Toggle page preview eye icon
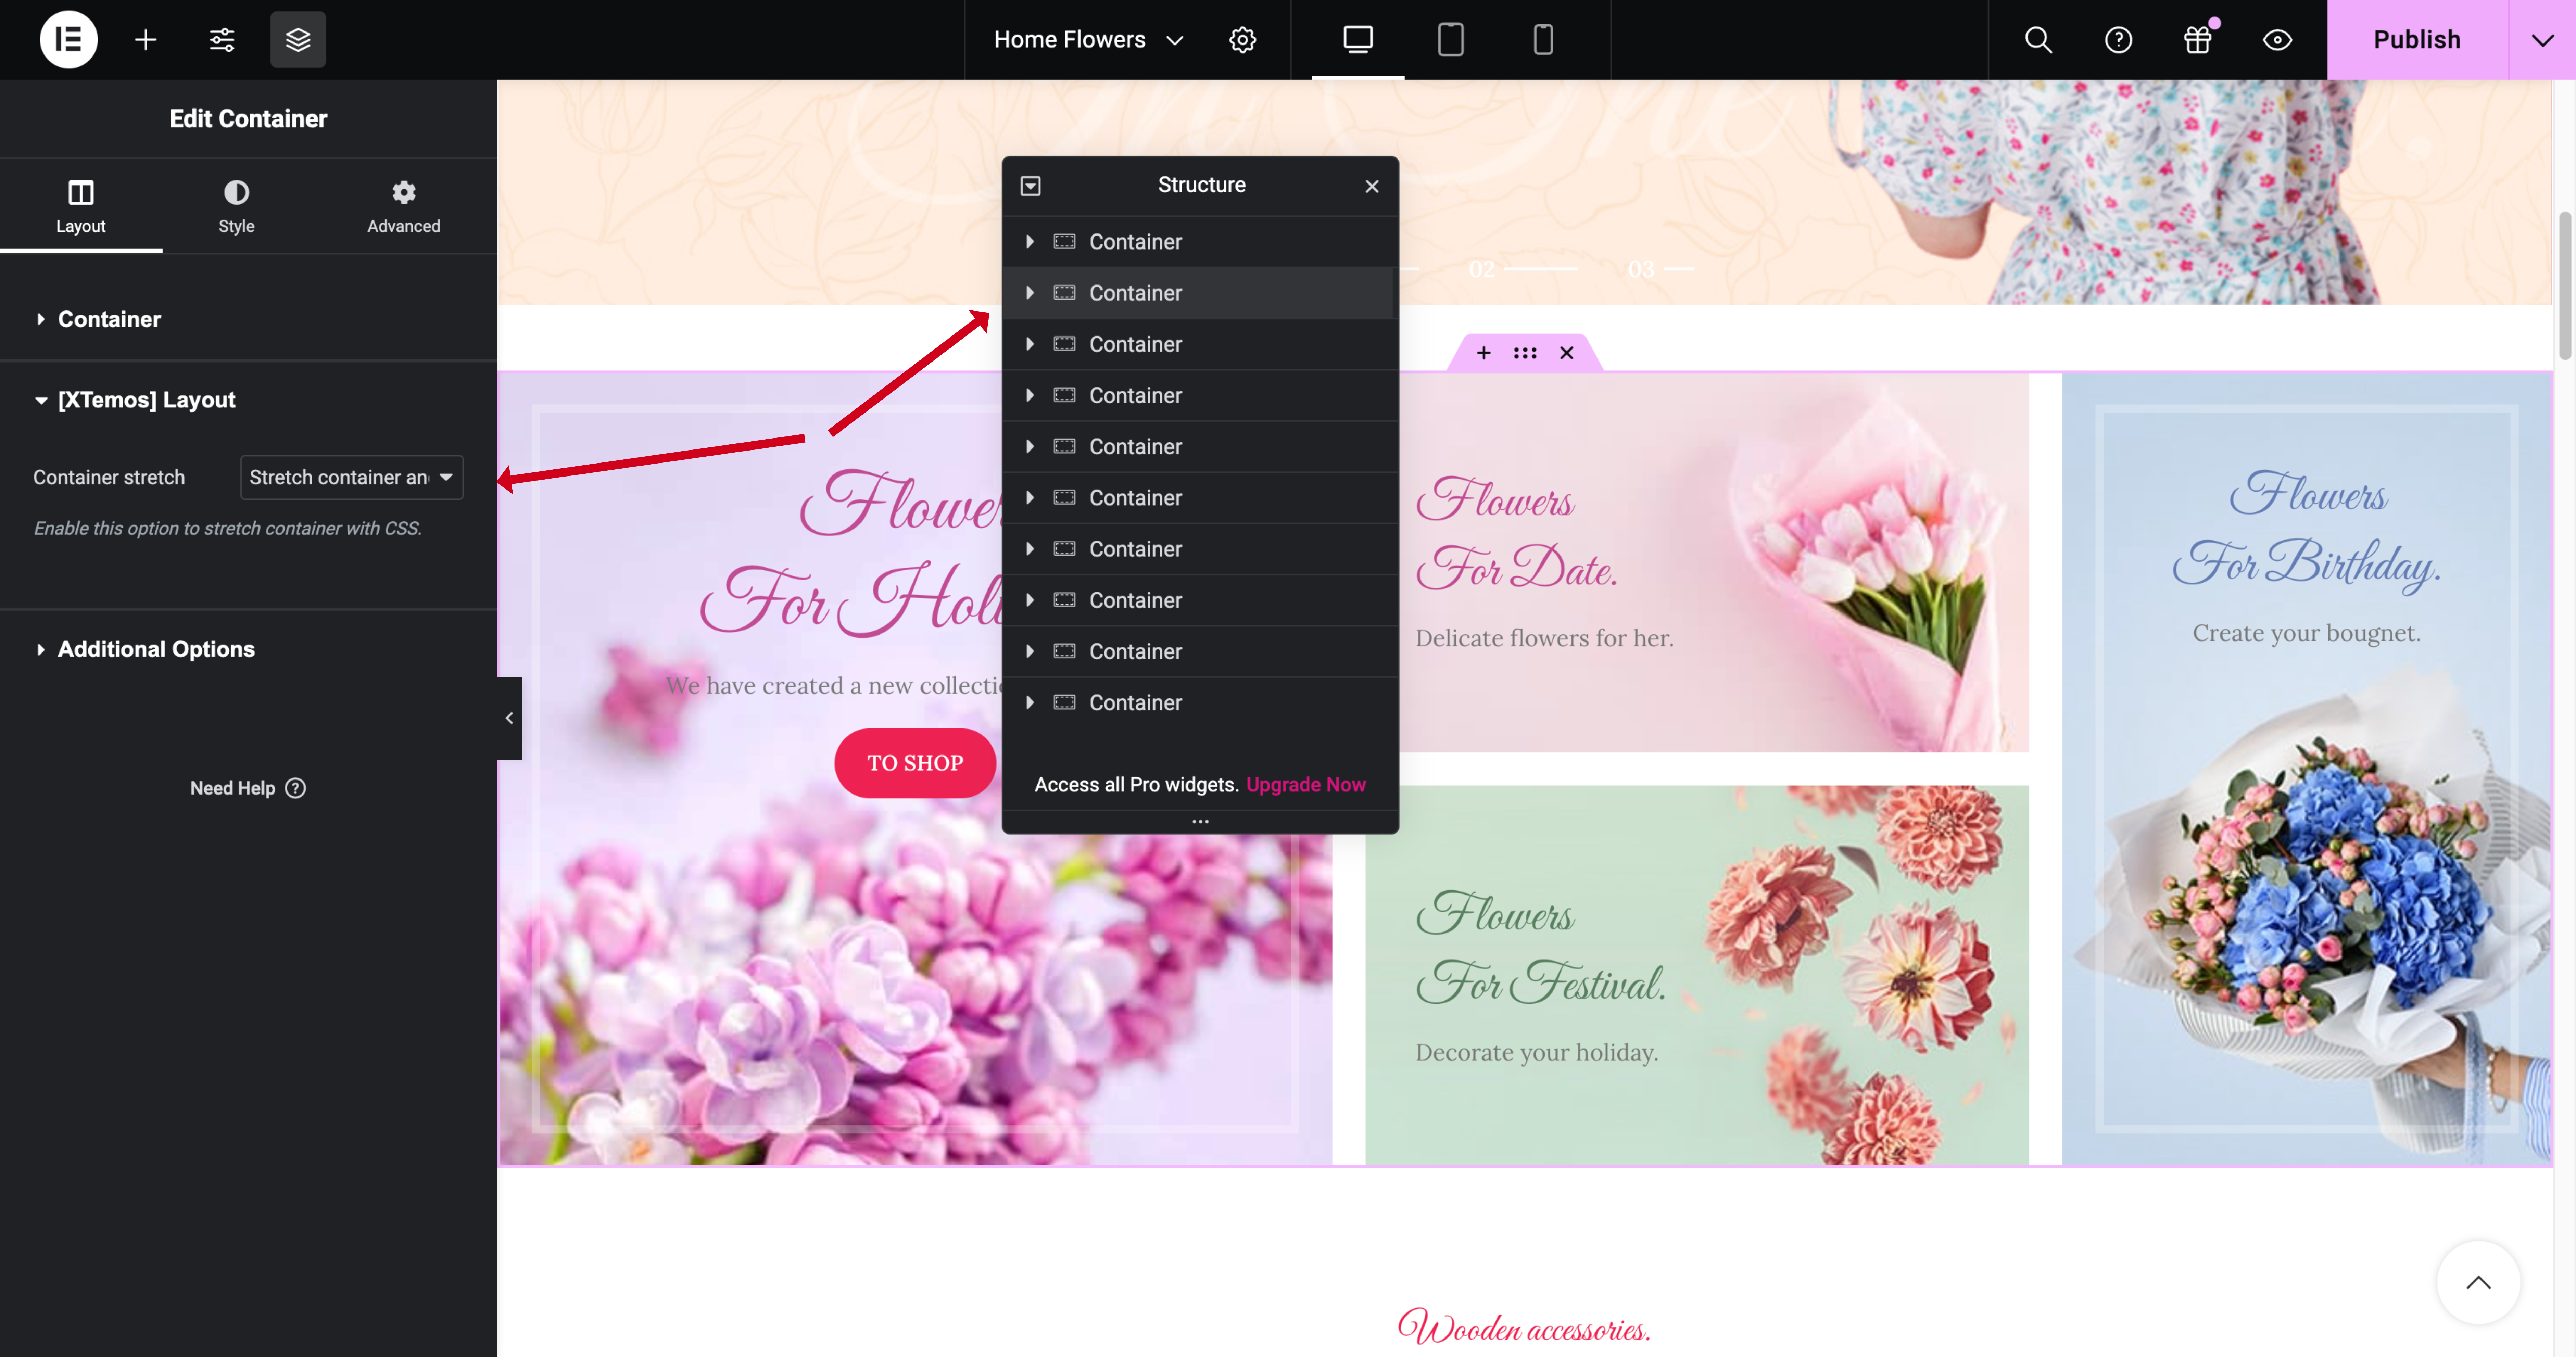The height and width of the screenshot is (1357, 2576). 2277,40
